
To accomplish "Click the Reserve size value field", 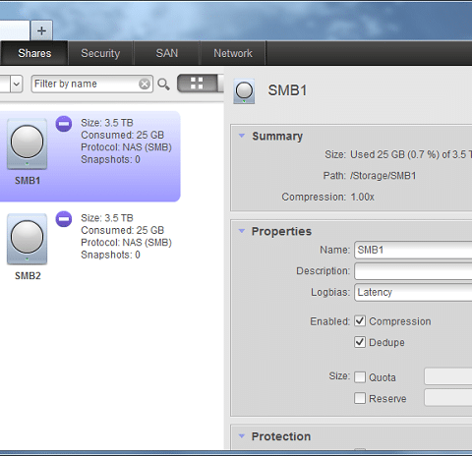I will 448,397.
